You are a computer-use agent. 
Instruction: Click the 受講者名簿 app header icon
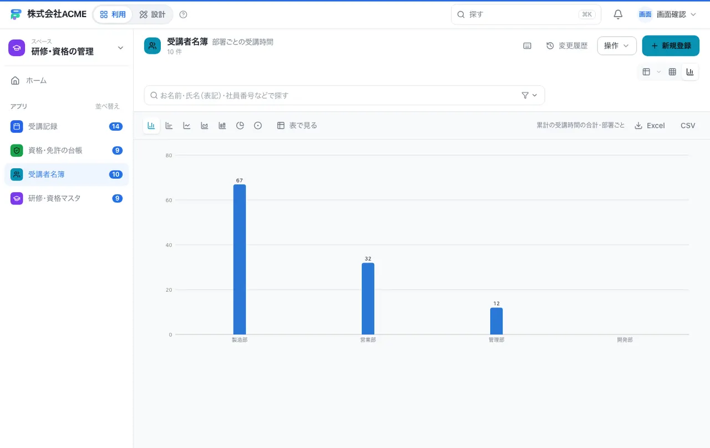point(153,46)
